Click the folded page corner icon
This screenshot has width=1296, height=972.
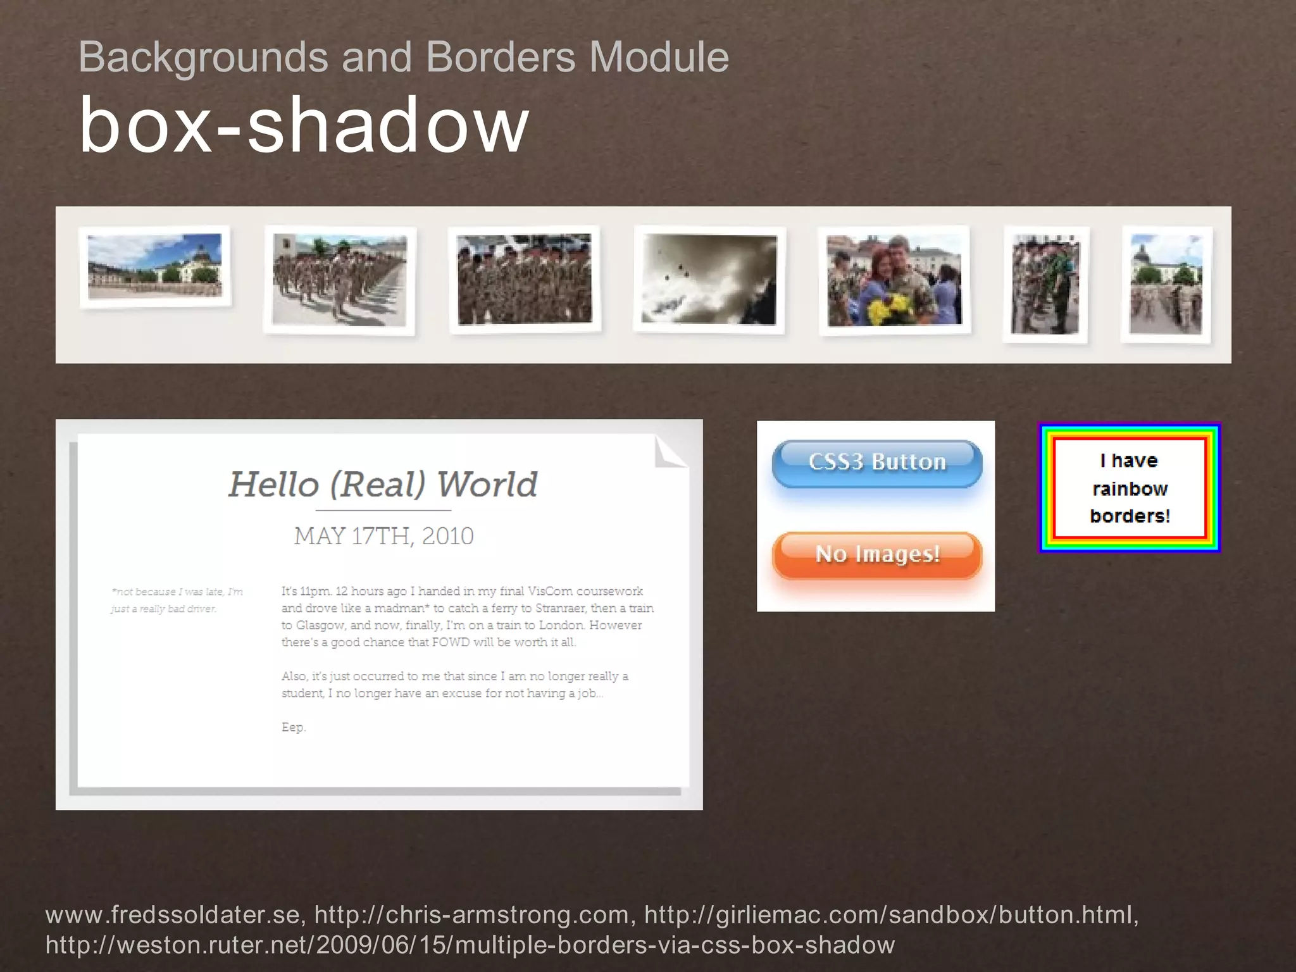[x=671, y=451]
